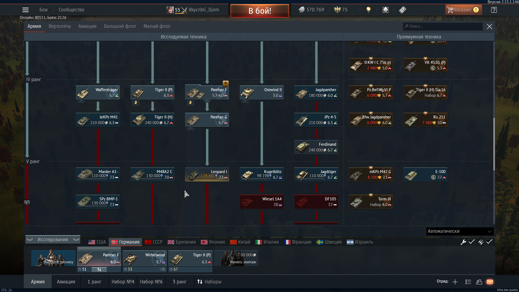Open the Наборы presets selector

pos(209,282)
